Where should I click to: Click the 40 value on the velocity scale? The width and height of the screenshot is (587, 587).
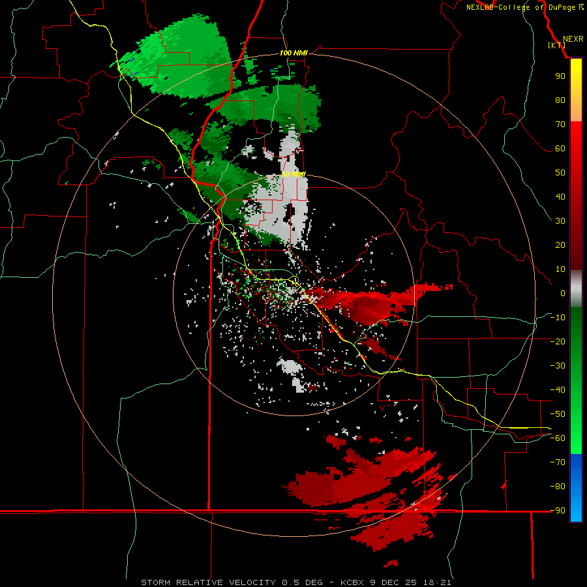click(x=560, y=196)
